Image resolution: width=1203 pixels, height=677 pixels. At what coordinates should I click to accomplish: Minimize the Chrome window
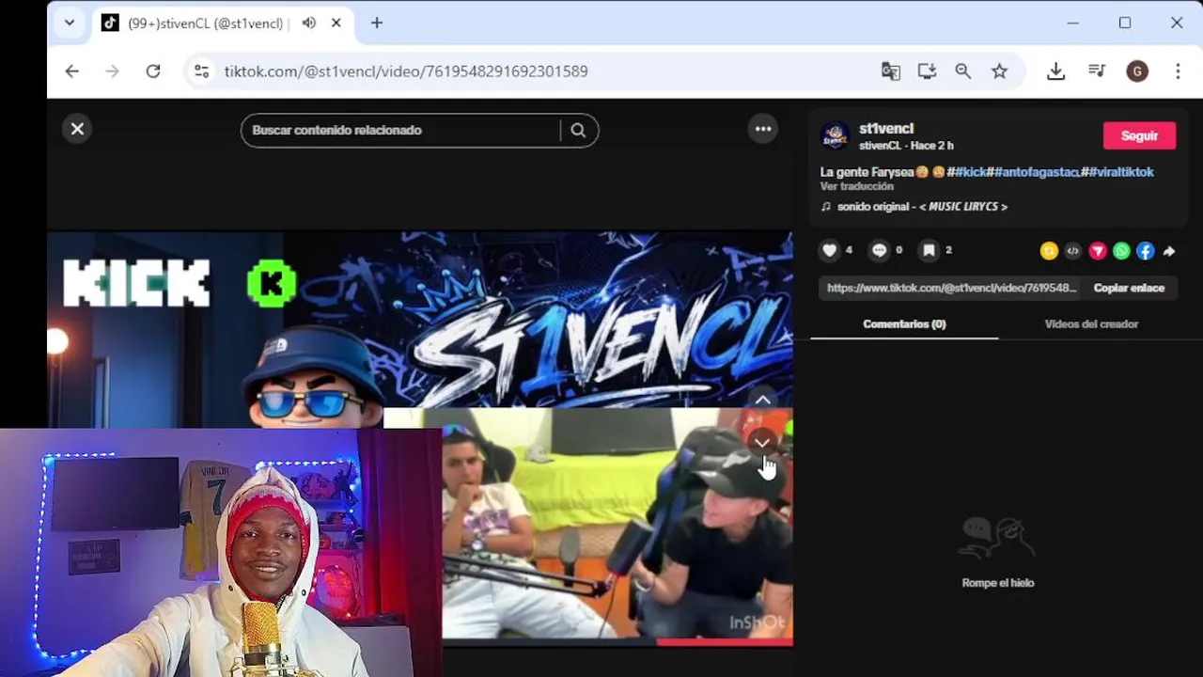click(1073, 23)
